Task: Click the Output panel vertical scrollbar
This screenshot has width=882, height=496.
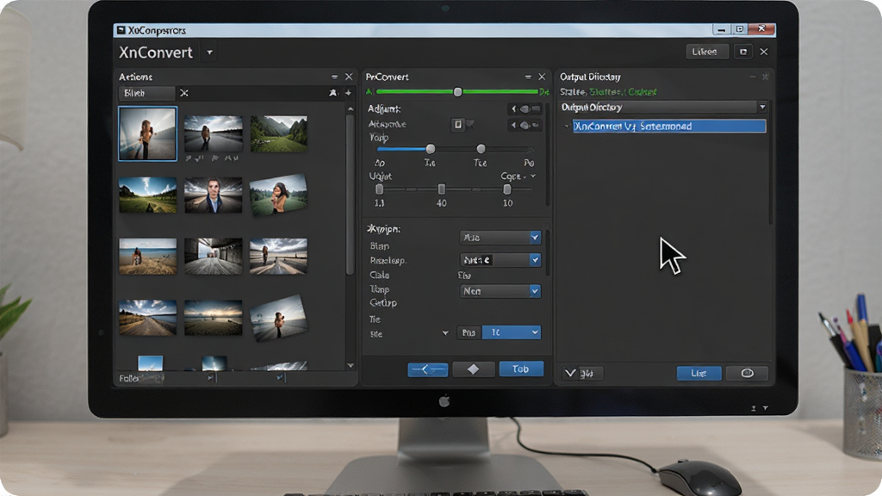Action: click(771, 169)
